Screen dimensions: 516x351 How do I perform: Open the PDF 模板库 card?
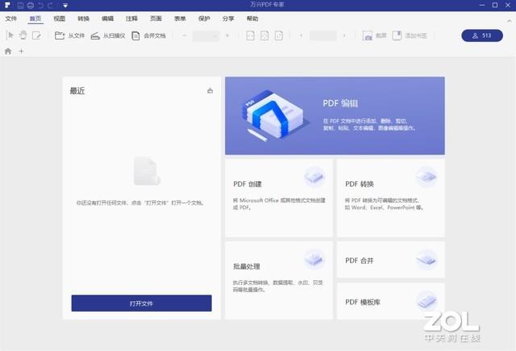tap(391, 301)
